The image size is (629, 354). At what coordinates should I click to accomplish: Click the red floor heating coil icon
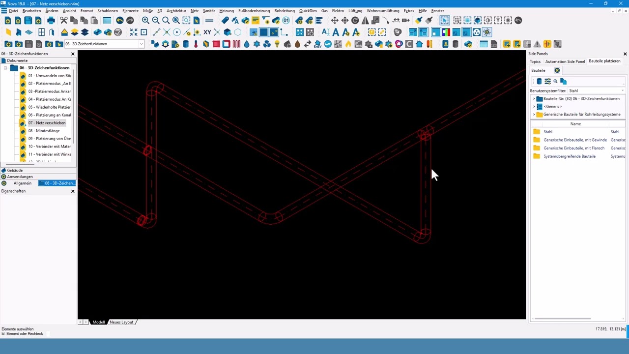click(236, 44)
